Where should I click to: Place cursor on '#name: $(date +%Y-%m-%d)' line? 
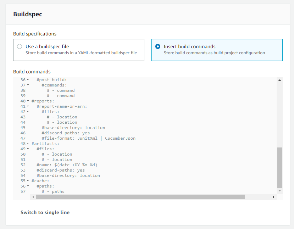coord(67,165)
